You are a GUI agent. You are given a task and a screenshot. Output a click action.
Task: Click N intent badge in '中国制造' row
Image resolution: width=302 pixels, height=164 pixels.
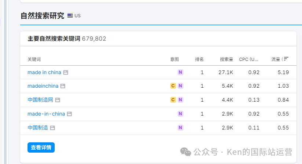click(180, 128)
